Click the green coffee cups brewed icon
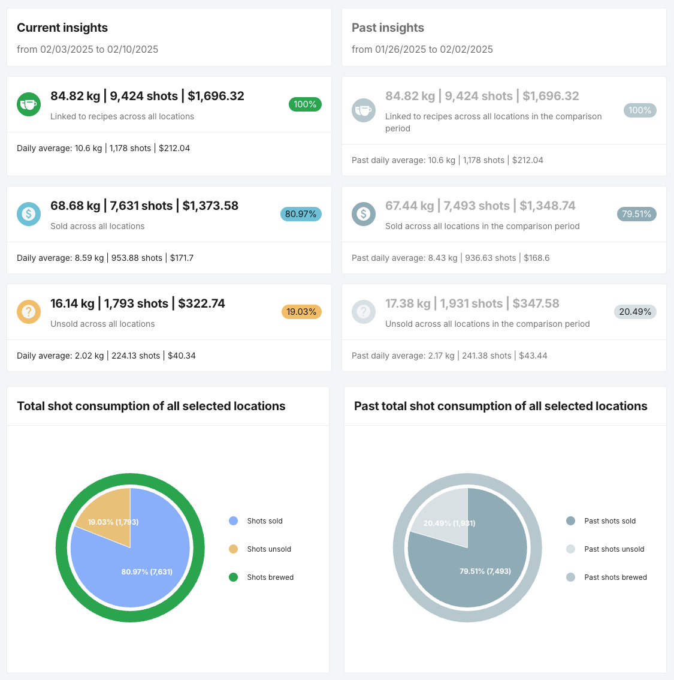This screenshot has height=680, width=674. pyautogui.click(x=29, y=104)
